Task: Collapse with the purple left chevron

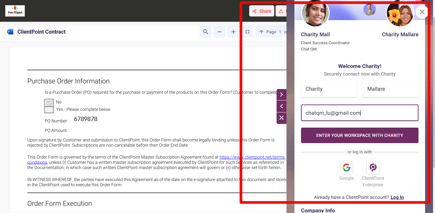Action: click(282, 106)
